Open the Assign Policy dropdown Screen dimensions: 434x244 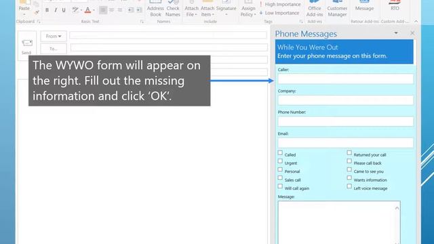tap(248, 8)
